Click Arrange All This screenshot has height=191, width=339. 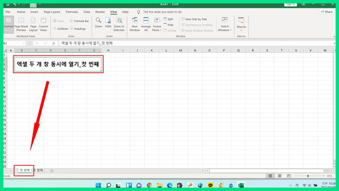(146, 24)
